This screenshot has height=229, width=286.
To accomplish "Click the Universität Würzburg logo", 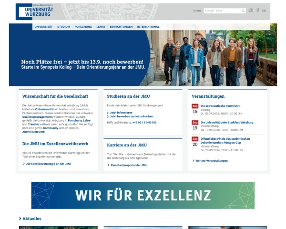I will (x=35, y=11).
